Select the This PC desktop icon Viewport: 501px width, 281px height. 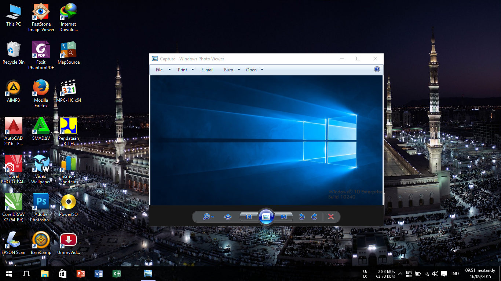14,15
